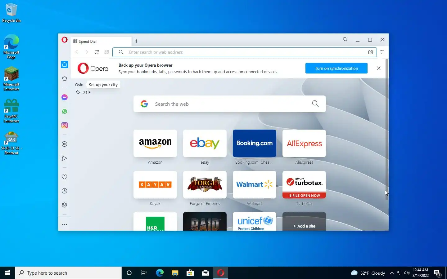Open the notification center icon
Image resolution: width=447 pixels, height=279 pixels.
437,273
